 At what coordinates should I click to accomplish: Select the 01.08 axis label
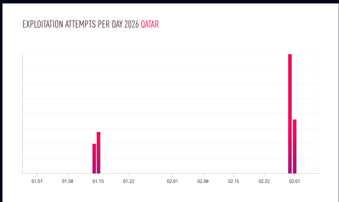[67, 181]
